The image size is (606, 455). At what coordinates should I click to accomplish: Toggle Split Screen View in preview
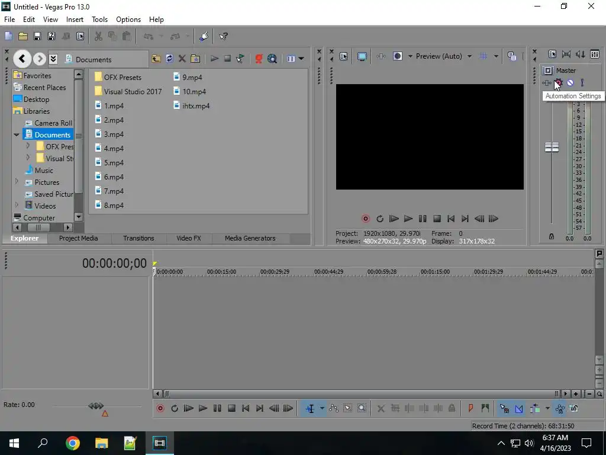(x=397, y=56)
